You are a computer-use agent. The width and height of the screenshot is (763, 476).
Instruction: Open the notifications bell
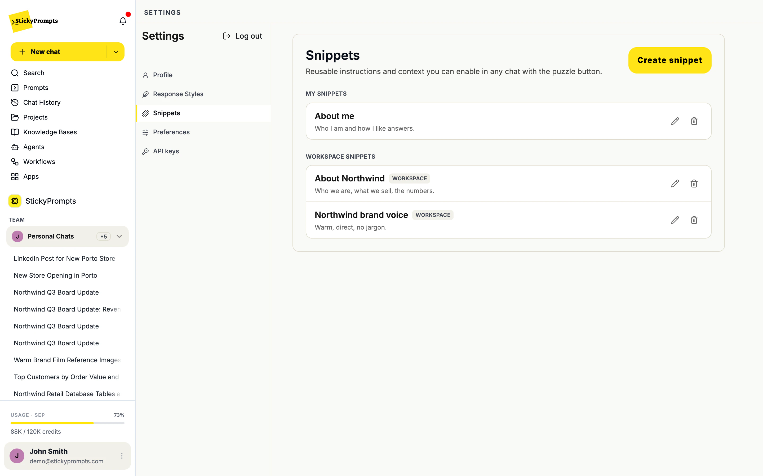pyautogui.click(x=123, y=21)
